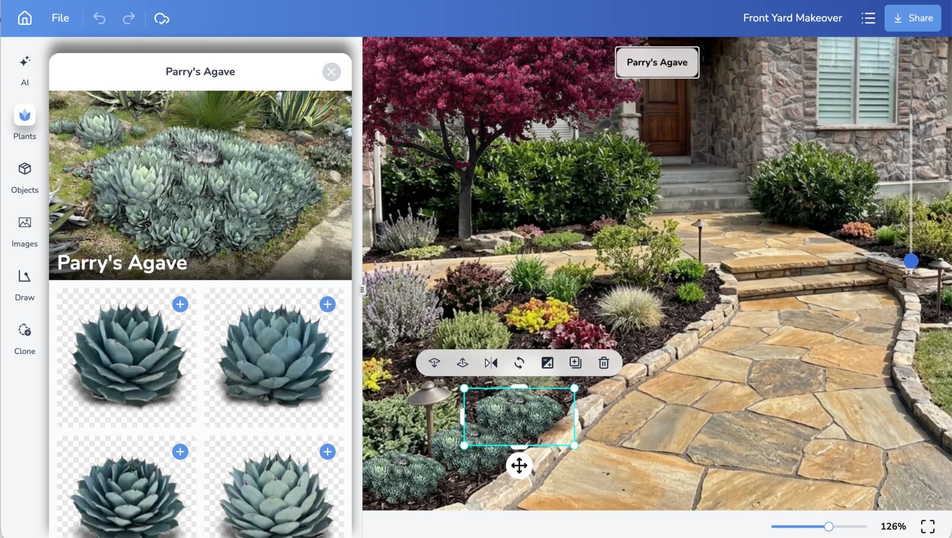
Task: Add the second Parry's Agave cutout
Action: (327, 304)
